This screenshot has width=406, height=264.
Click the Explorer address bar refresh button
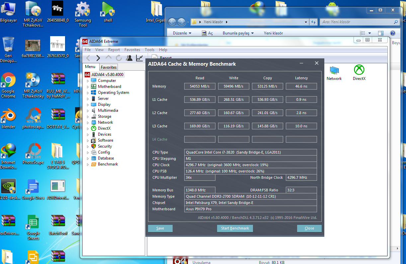pyautogui.click(x=313, y=22)
